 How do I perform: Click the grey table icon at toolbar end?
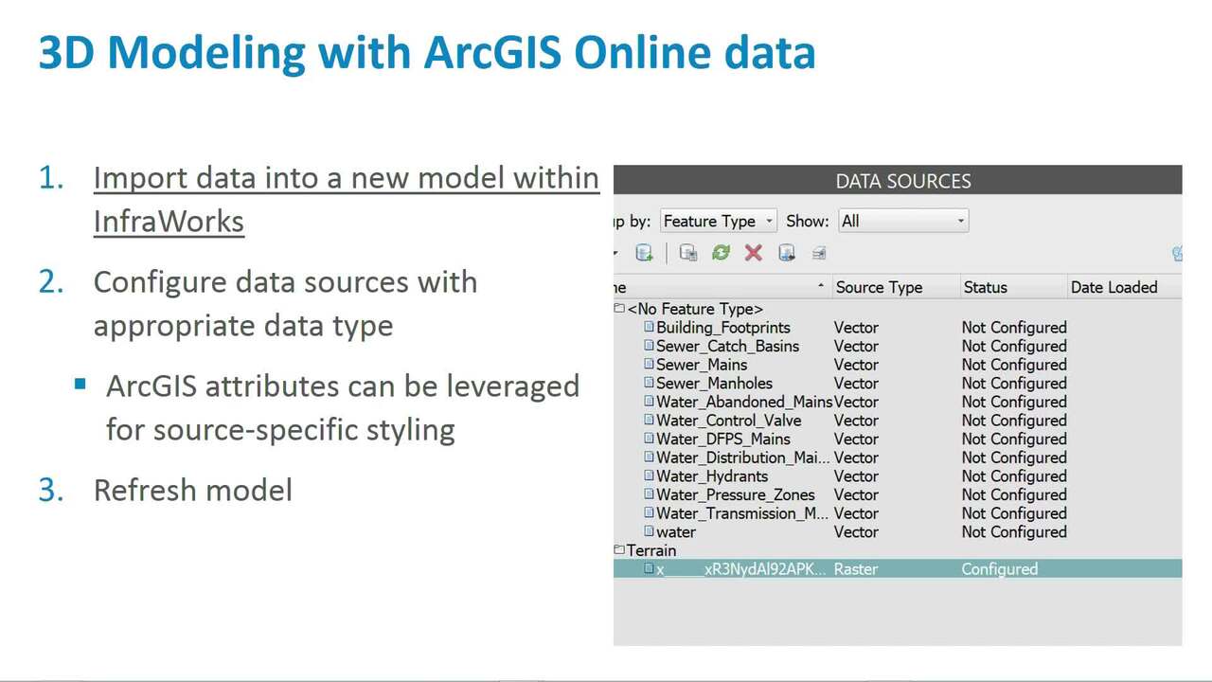click(x=819, y=253)
